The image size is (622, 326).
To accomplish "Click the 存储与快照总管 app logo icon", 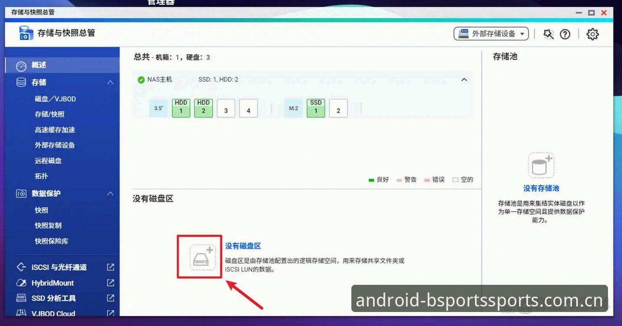I will click(x=26, y=33).
